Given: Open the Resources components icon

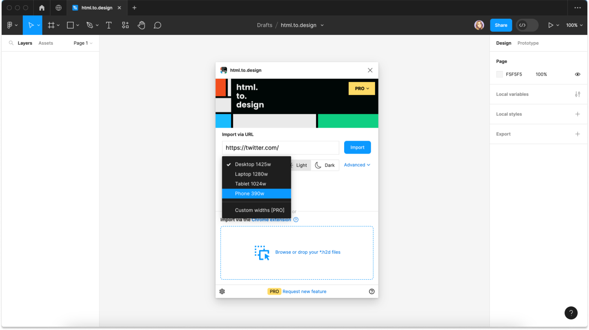Looking at the screenshot, I should [125, 25].
